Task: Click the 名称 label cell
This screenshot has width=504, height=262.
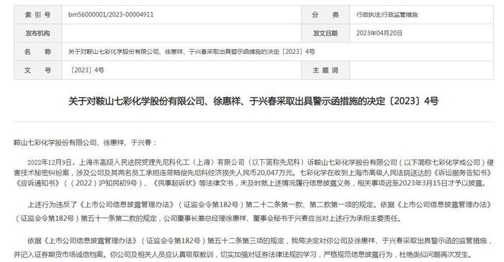Action: tap(37, 52)
